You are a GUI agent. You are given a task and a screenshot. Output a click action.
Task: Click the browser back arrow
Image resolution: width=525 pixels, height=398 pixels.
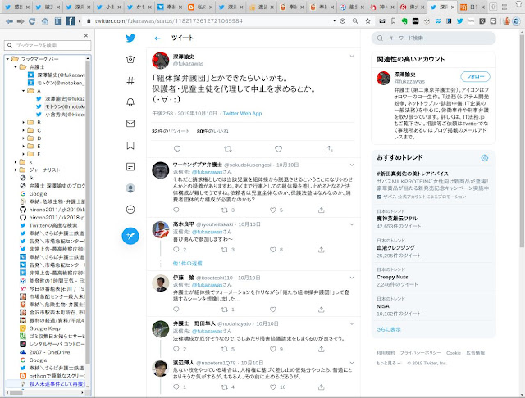tap(9, 21)
